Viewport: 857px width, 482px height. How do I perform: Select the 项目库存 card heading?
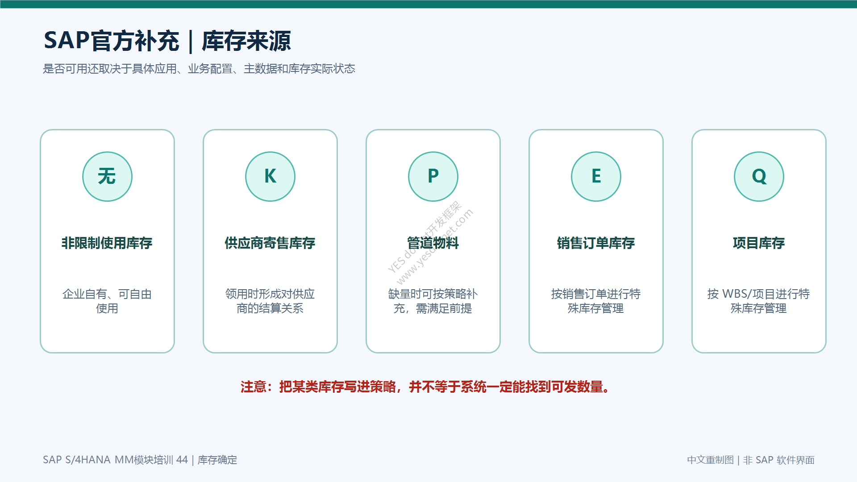tap(759, 243)
